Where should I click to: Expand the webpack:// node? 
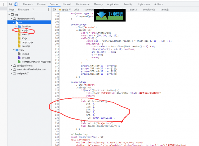click(12, 73)
